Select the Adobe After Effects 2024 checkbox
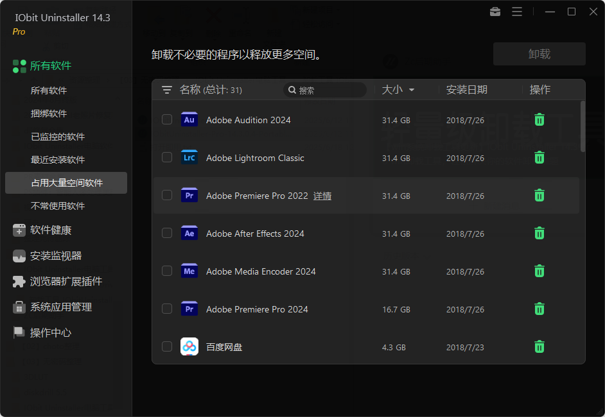Screen dimensions: 605x417 [167, 233]
